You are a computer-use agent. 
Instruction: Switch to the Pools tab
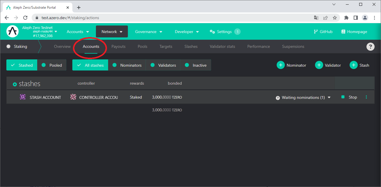(142, 46)
